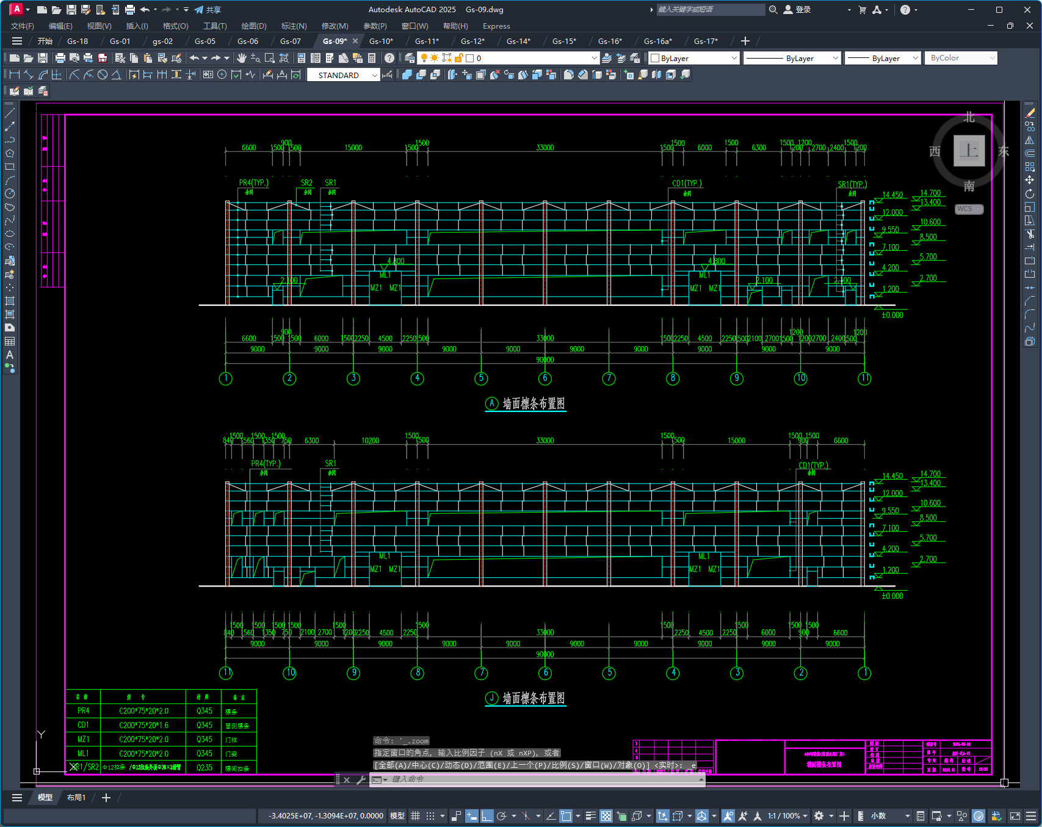The width and height of the screenshot is (1042, 827).
Task: Switch to the Gs-18 drawing tab
Action: [x=78, y=41]
